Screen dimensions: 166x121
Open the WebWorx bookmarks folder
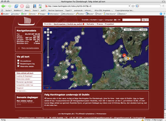tap(18, 11)
